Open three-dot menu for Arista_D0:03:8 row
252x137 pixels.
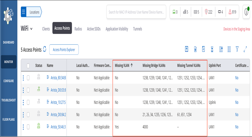click(23, 90)
